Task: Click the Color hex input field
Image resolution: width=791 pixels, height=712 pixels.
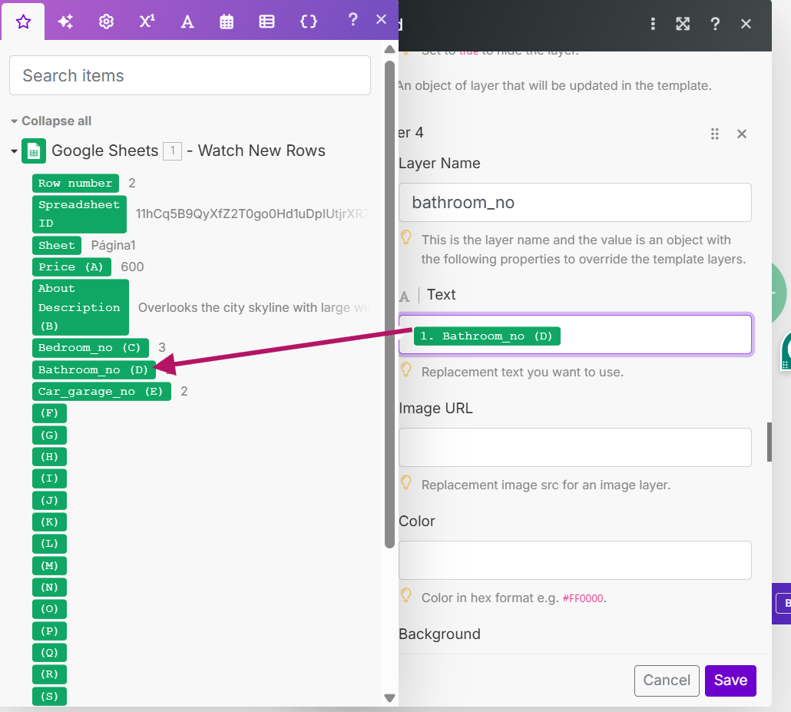Action: [x=575, y=561]
